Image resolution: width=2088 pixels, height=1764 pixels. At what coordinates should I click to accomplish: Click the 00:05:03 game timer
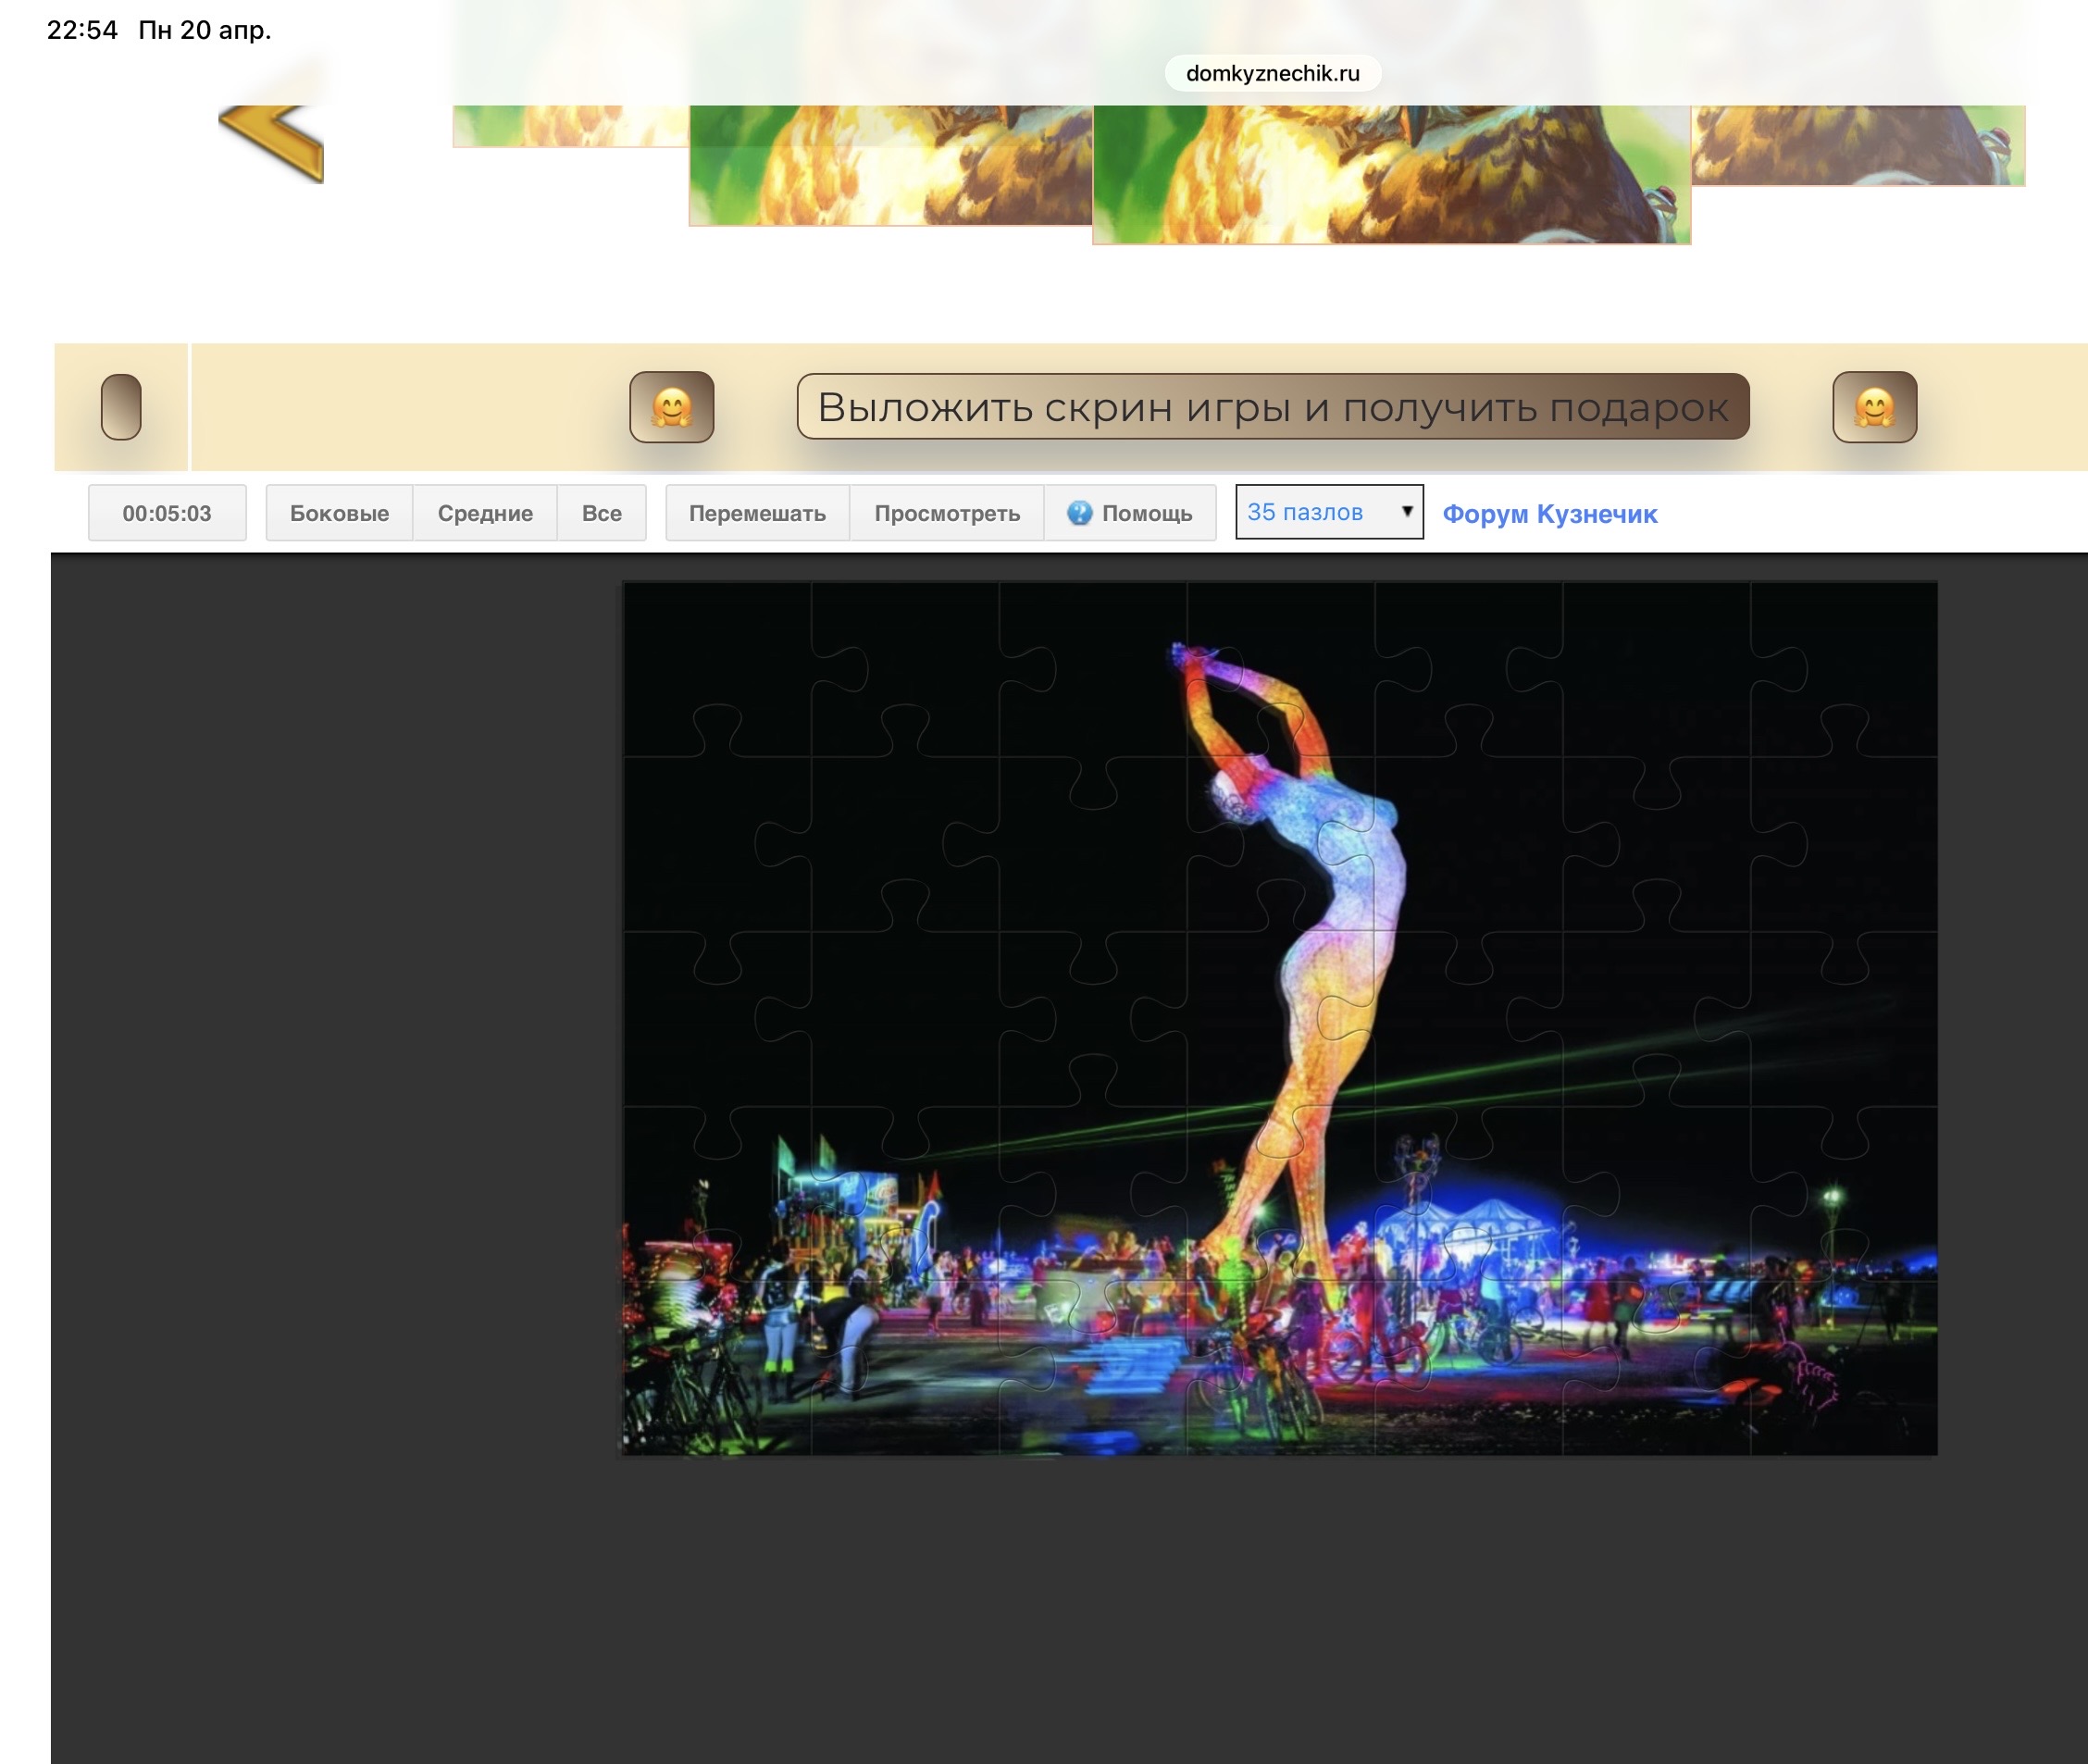pos(167,513)
